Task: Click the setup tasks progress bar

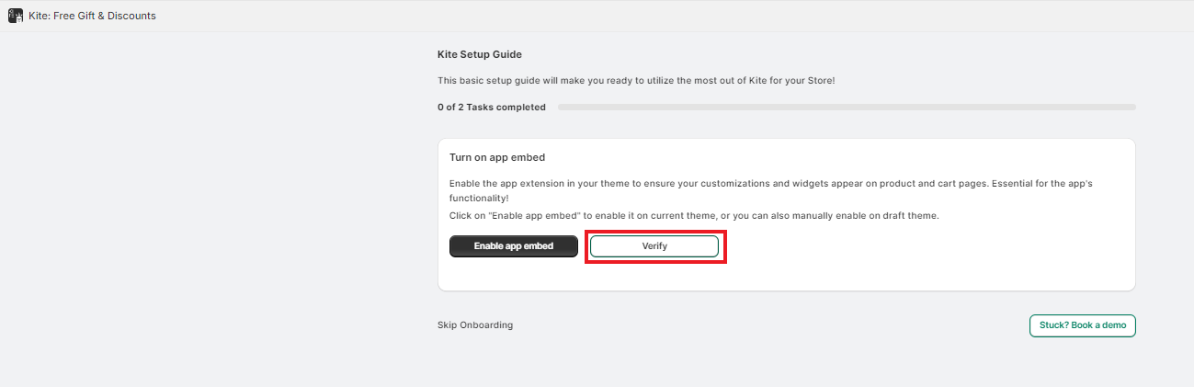Action: (x=846, y=108)
